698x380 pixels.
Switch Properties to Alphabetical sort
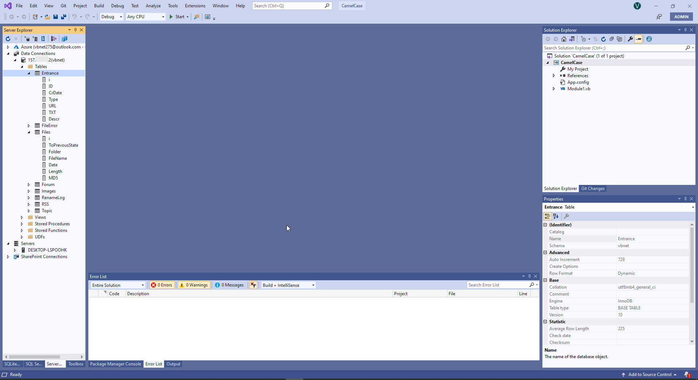(x=556, y=216)
